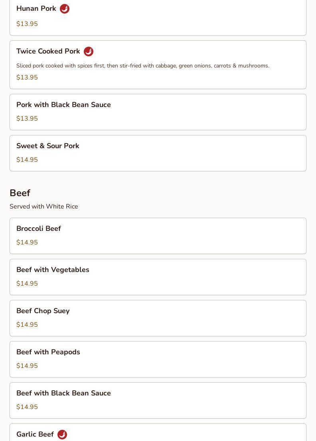This screenshot has width=316, height=441.
Task: Open the Broccoli Beef item
Action: coord(39,229)
